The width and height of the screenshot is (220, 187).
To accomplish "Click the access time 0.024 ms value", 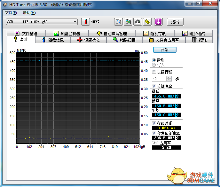I will pos(167,128).
